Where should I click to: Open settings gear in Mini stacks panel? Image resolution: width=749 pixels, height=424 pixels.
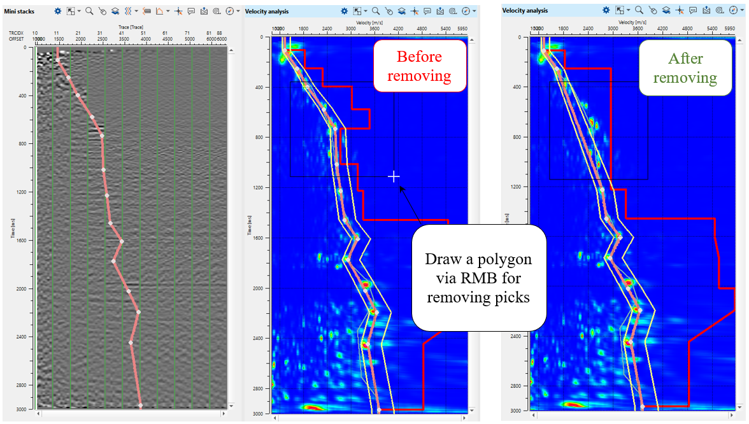58,11
